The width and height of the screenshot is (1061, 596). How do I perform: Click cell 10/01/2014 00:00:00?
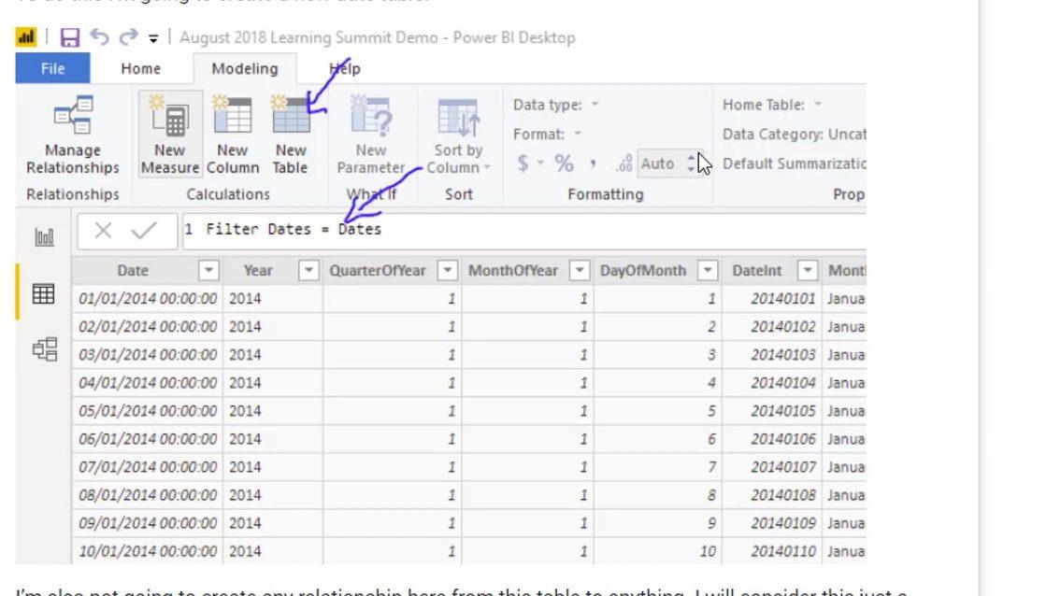pos(148,551)
